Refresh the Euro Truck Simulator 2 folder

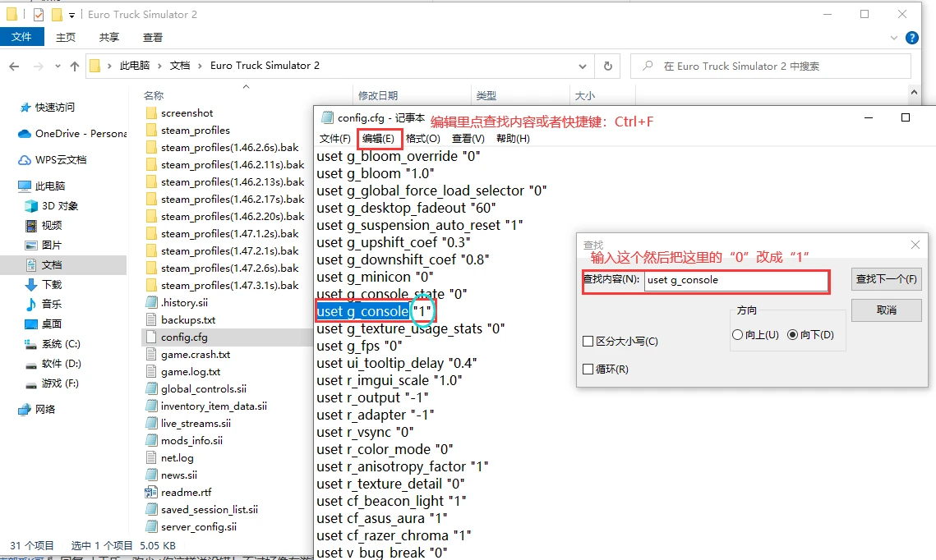coord(607,67)
